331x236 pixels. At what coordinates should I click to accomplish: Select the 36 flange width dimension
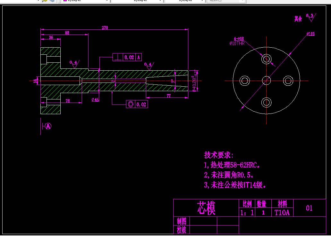click(x=51, y=37)
